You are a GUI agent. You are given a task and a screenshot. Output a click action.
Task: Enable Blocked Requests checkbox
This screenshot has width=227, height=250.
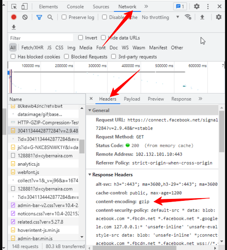(66, 56)
